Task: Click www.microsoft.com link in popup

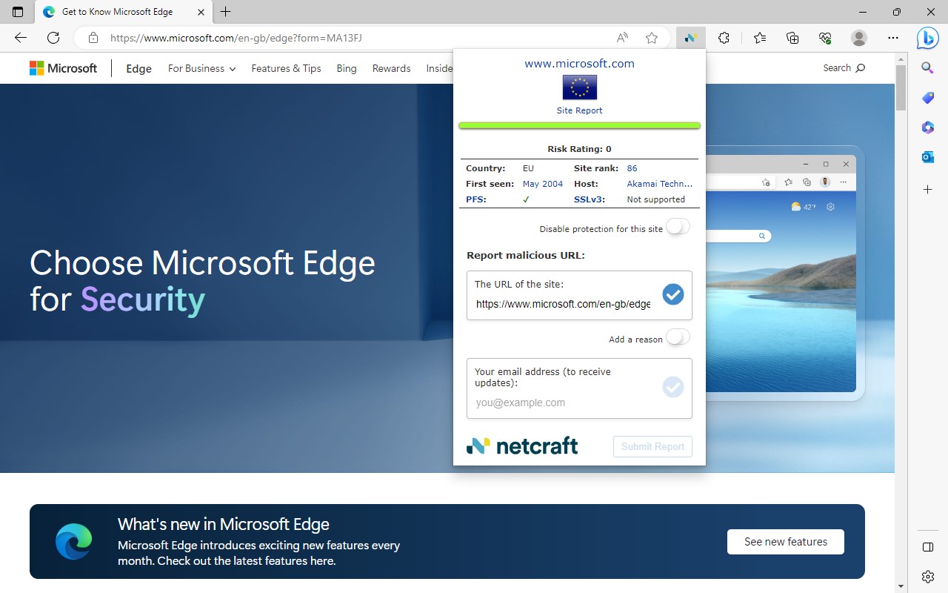Action: 579,64
